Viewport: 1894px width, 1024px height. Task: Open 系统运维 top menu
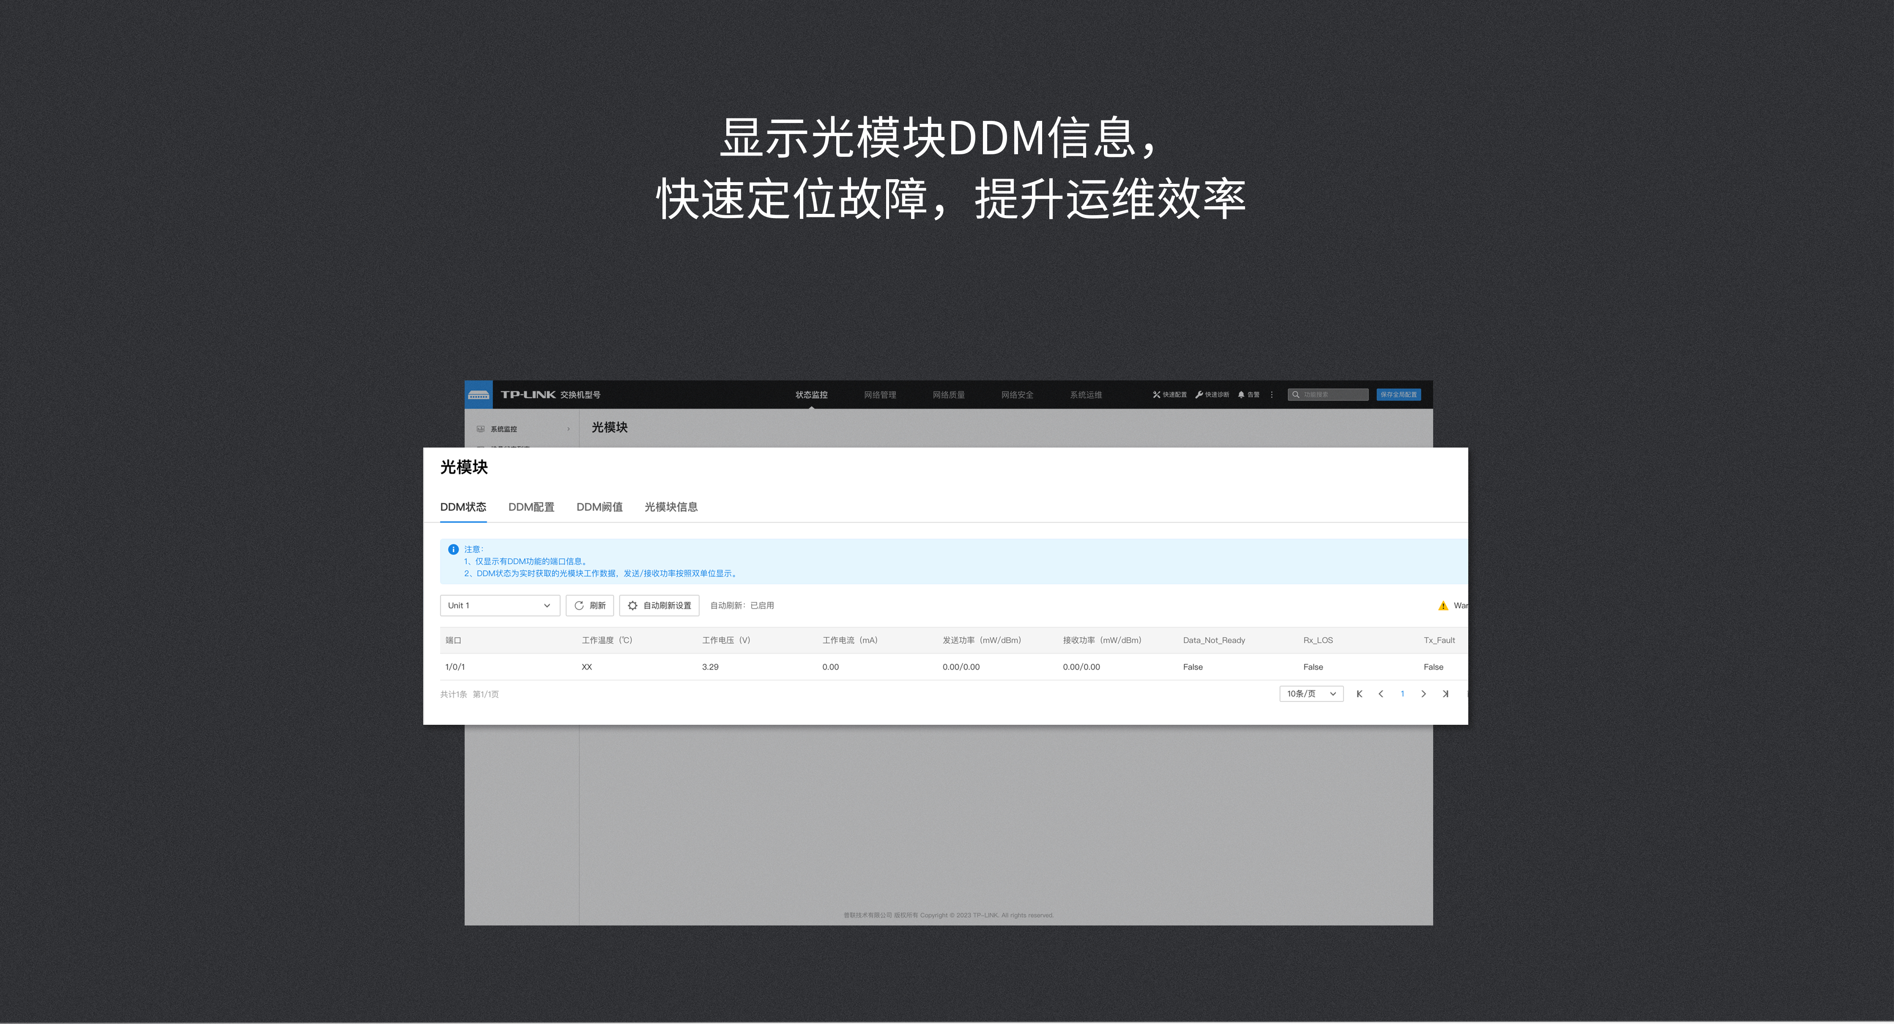point(1086,395)
